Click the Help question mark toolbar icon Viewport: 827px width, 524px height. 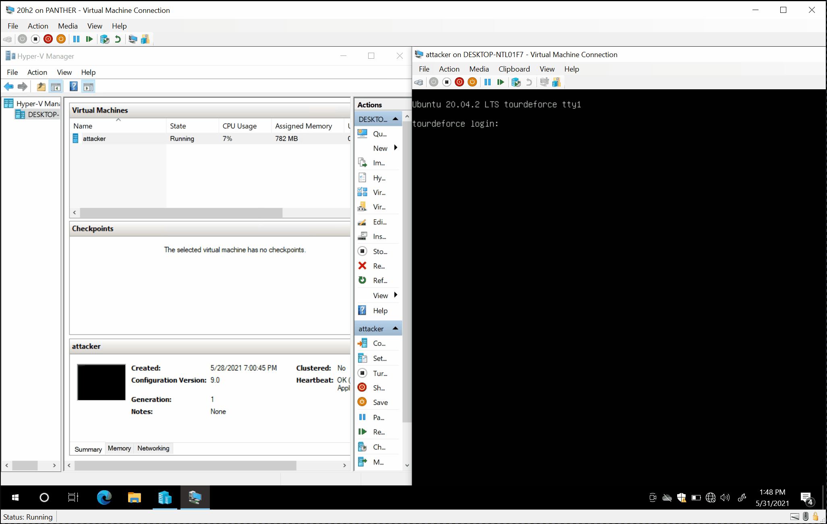tap(73, 86)
